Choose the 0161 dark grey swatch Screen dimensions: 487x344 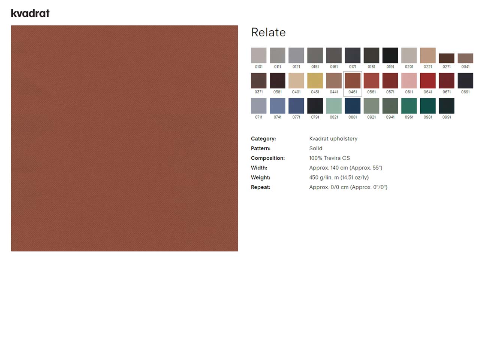334,55
